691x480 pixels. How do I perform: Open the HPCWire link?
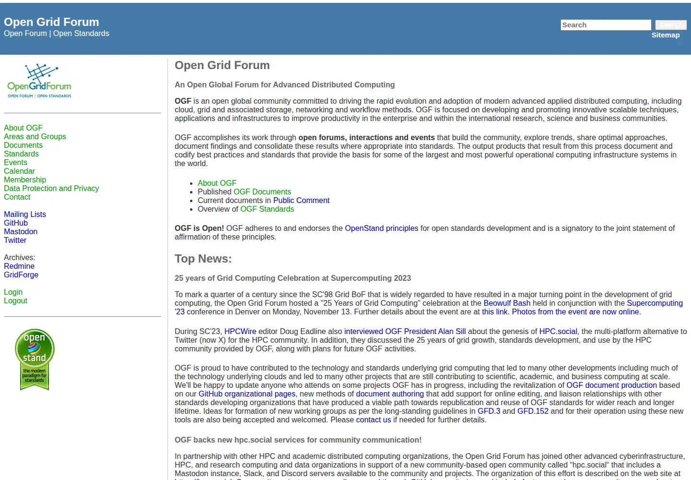(x=240, y=331)
